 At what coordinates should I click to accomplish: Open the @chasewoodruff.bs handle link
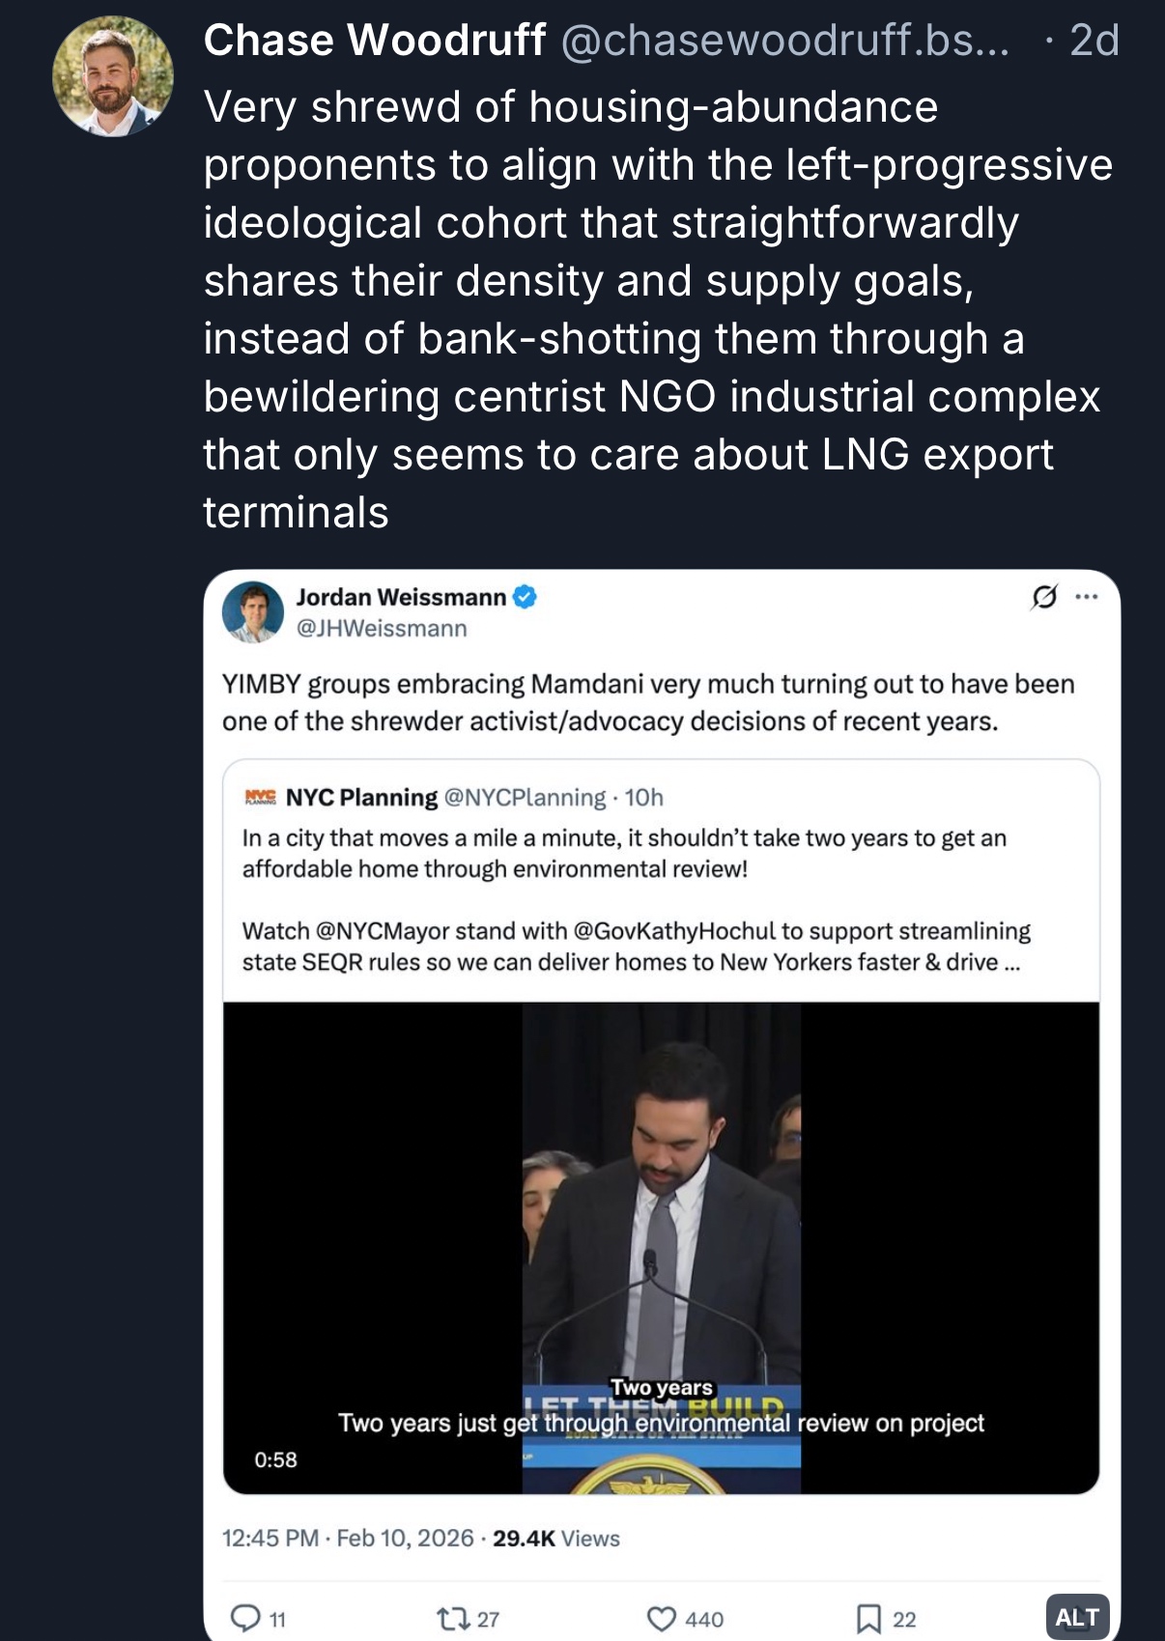[784, 41]
